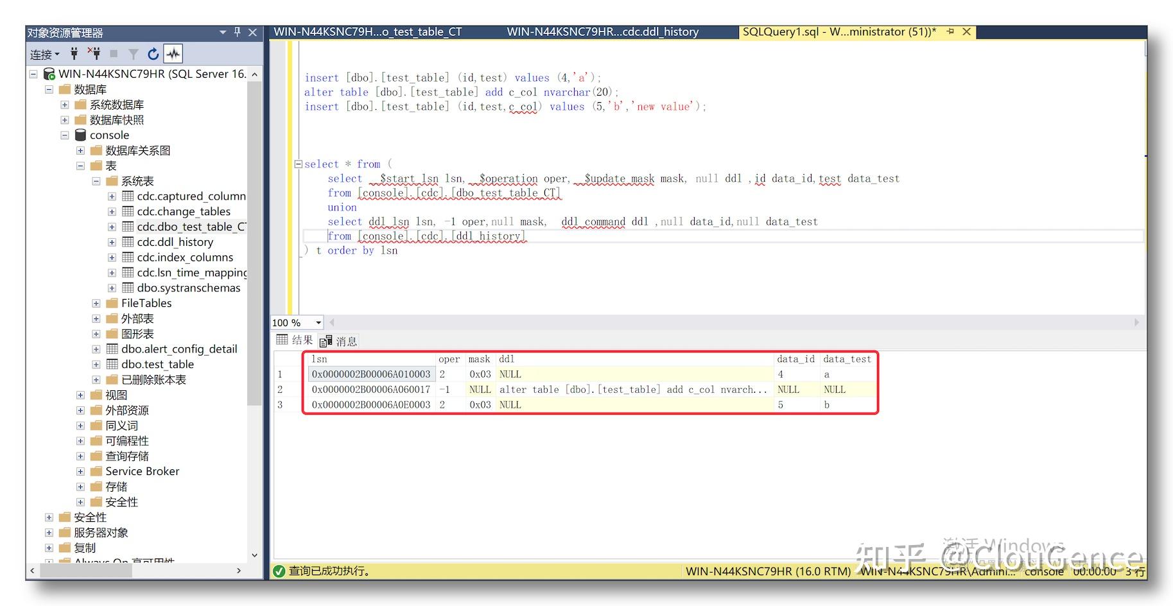Open the 连接 dropdown menu
Screen dimensions: 1173x606
click(x=44, y=54)
